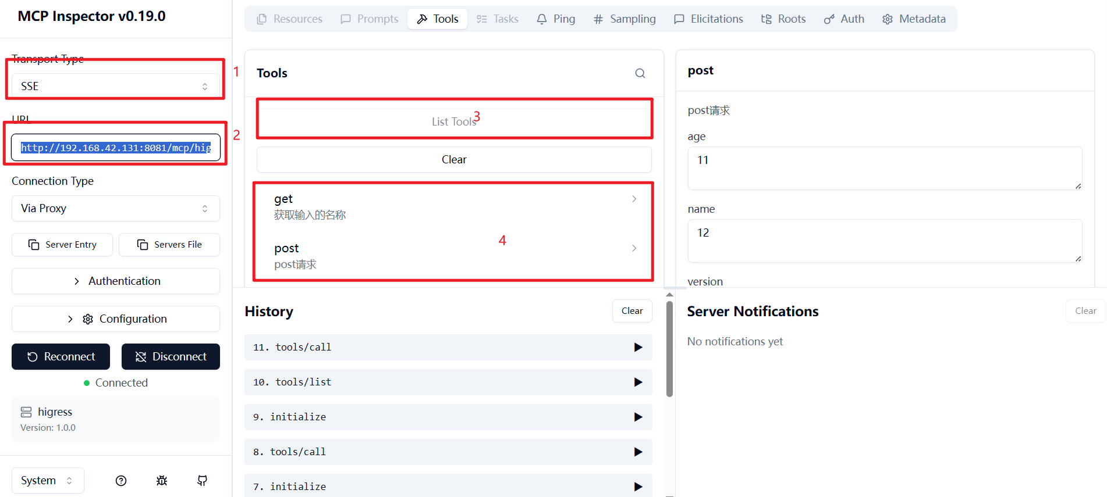Click the History panel scrollbar
Viewport: 1107px width, 497px height.
pyautogui.click(x=669, y=349)
